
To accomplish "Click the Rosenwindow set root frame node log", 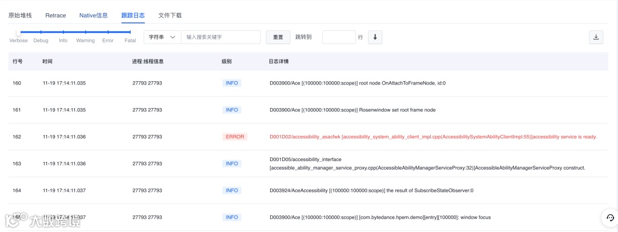I will 352,110.
